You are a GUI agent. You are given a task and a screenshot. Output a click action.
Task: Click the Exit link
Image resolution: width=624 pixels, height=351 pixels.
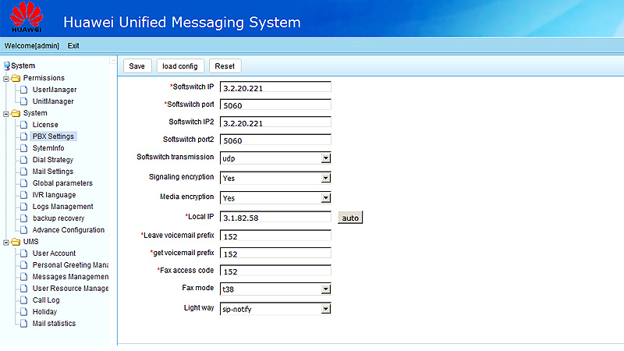coord(73,46)
